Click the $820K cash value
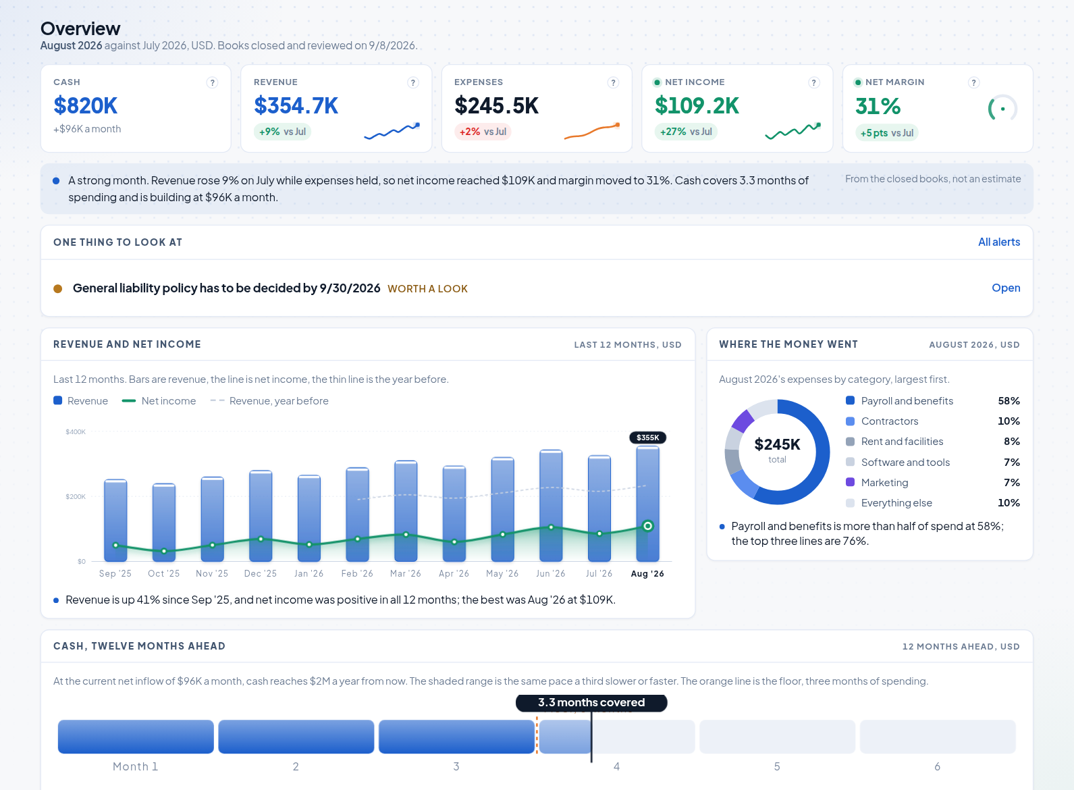Viewport: 1074px width, 790px height. coord(86,105)
